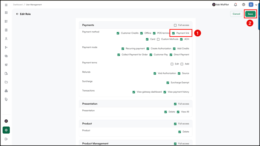Click the Edit Role heading text
The image size is (260, 146).
point(25,14)
